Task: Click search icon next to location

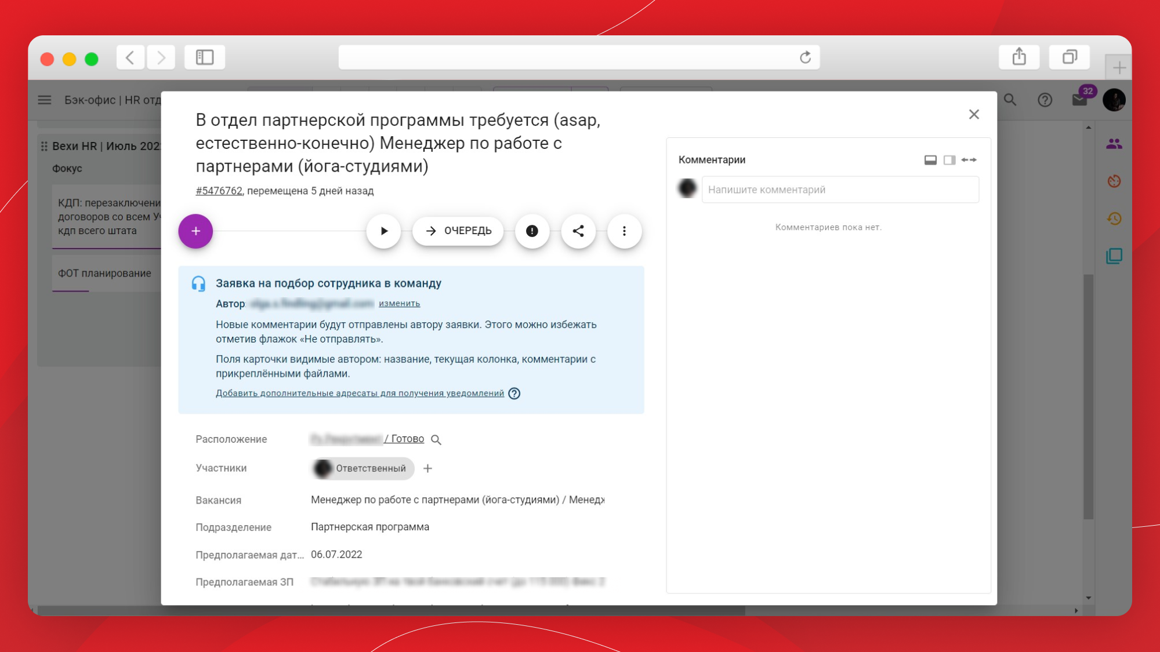Action: tap(436, 440)
